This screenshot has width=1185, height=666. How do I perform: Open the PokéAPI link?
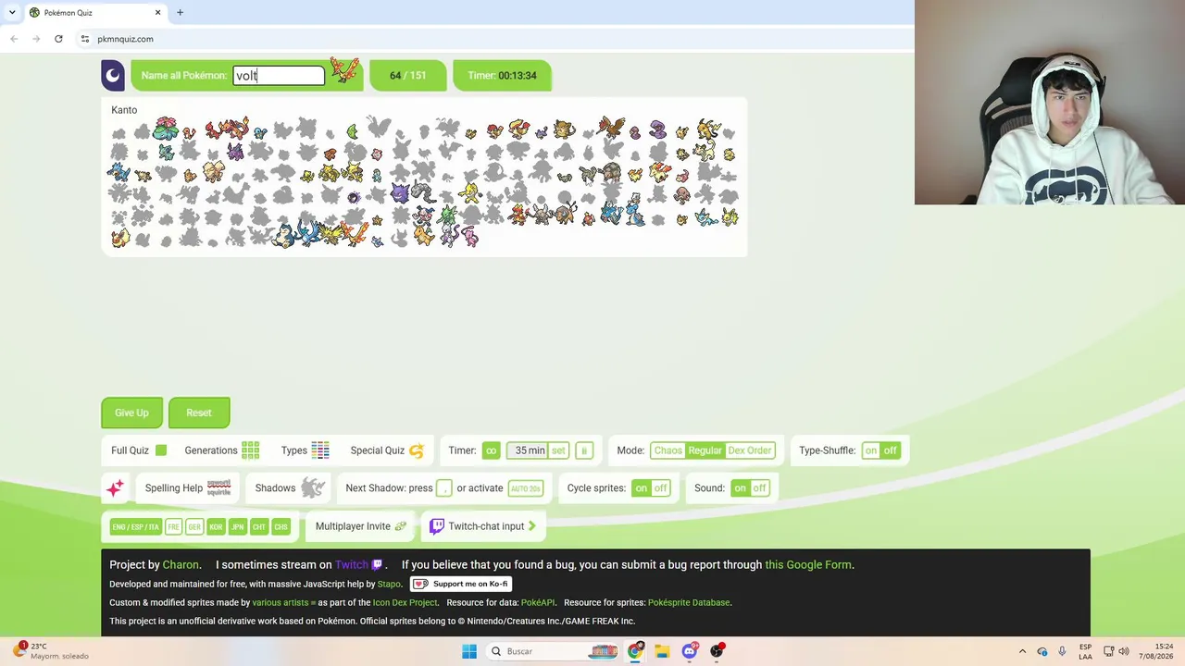coord(538,603)
